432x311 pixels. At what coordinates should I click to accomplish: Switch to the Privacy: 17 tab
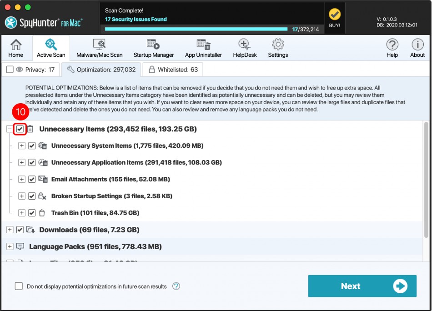(30, 70)
